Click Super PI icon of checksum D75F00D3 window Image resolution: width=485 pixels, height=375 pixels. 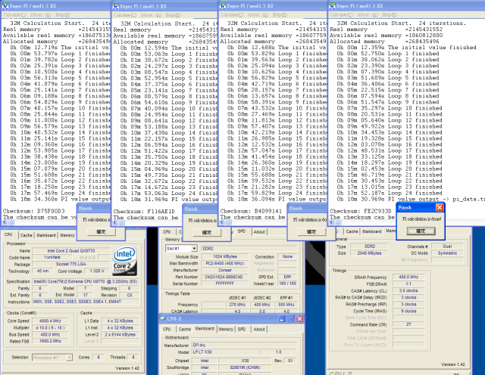(5, 5)
